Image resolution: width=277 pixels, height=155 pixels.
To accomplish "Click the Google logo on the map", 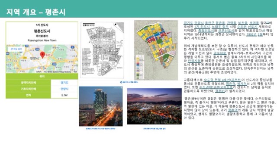I will (41, 68).
